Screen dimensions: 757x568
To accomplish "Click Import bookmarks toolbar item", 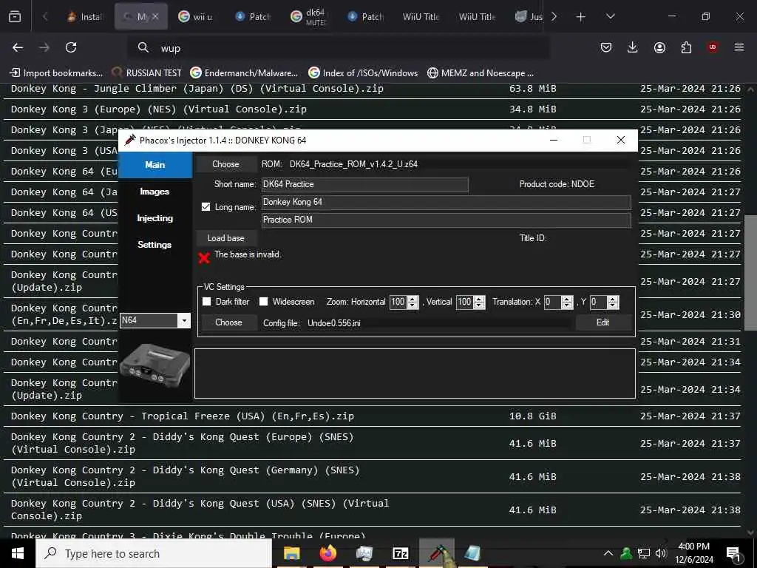I will (56, 73).
